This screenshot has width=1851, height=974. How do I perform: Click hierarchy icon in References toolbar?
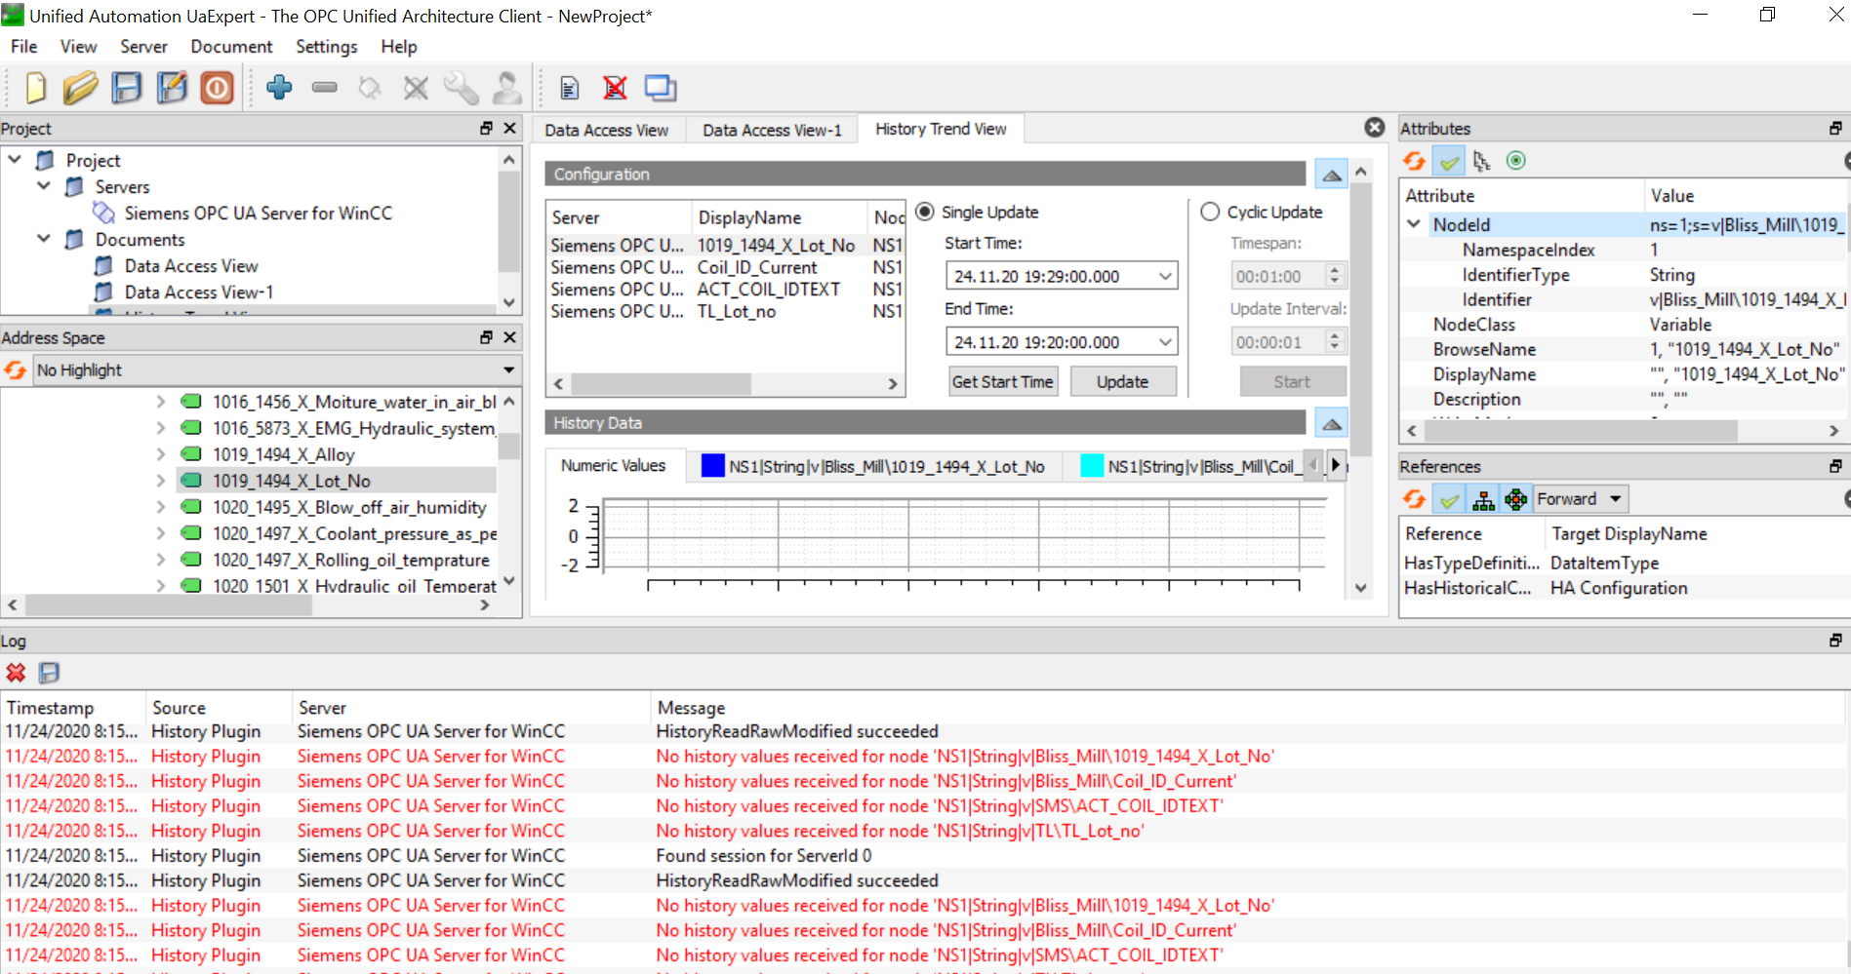pyautogui.click(x=1484, y=499)
